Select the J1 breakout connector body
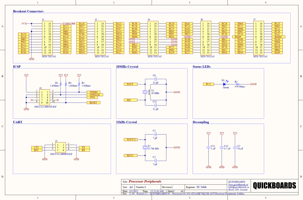Image resolution: width=303 pixels, height=200 pixels. pos(48,38)
